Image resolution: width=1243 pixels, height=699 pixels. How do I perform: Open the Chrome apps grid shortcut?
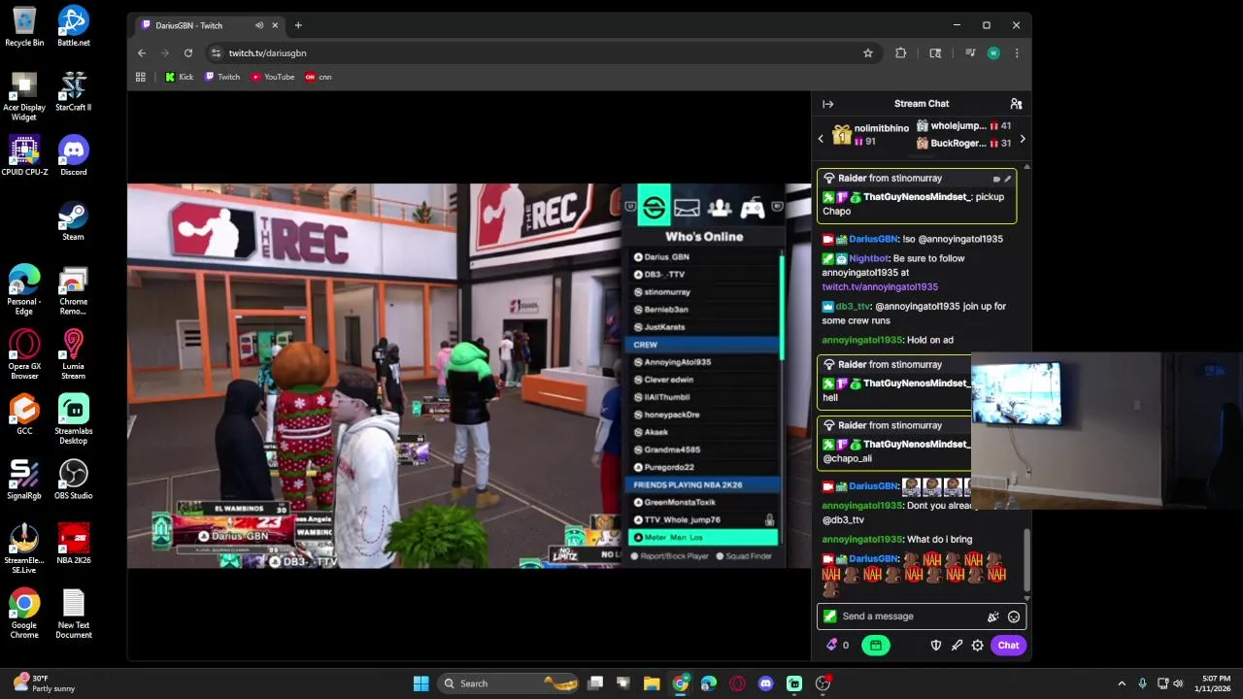coord(141,77)
